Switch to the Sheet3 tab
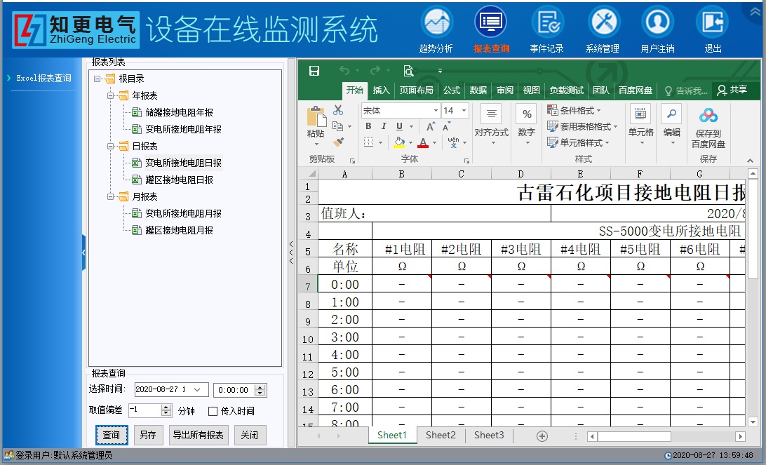Screen dimensions: 766x465 tap(488, 436)
